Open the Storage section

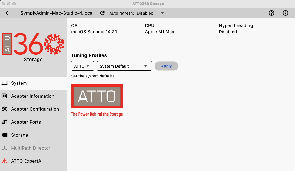coord(34,135)
